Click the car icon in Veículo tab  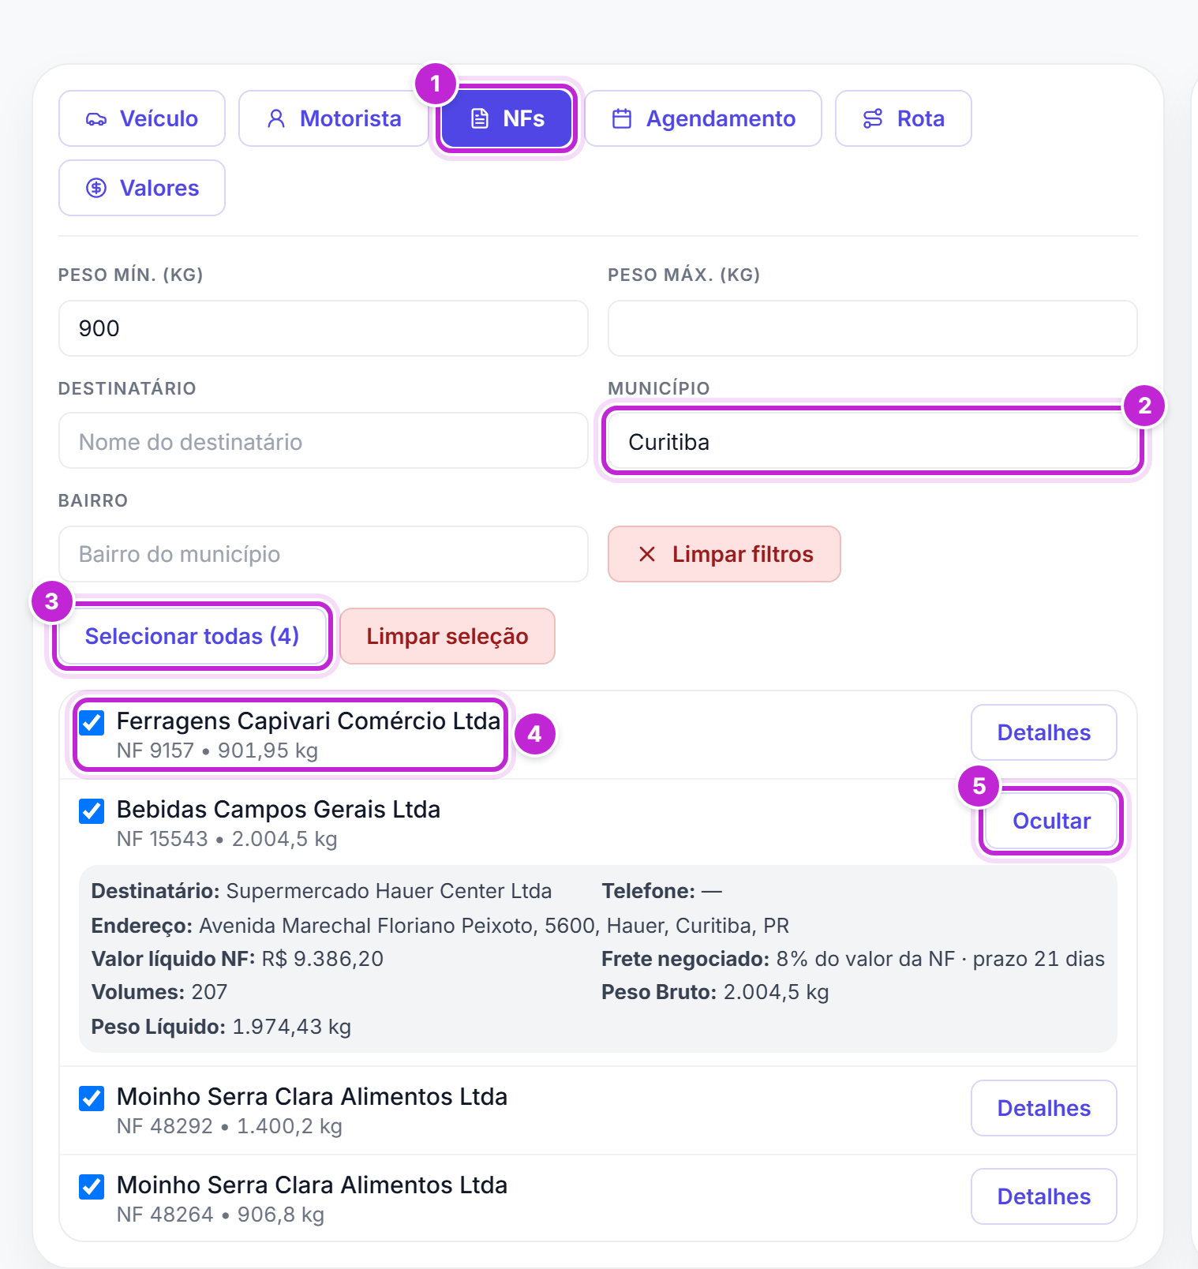(x=96, y=119)
